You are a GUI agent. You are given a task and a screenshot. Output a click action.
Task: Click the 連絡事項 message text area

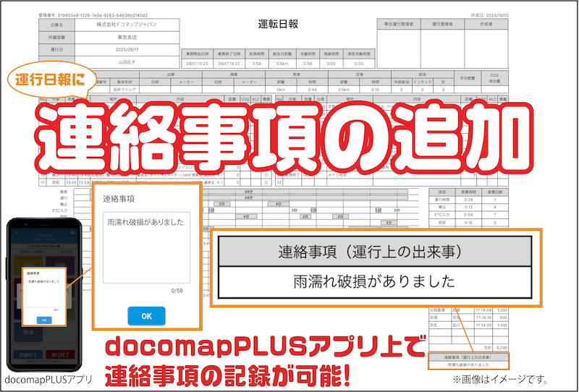(x=146, y=247)
